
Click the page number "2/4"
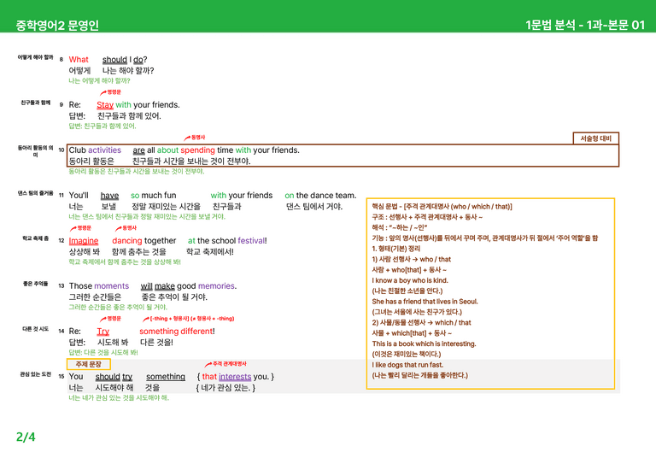pos(26,437)
